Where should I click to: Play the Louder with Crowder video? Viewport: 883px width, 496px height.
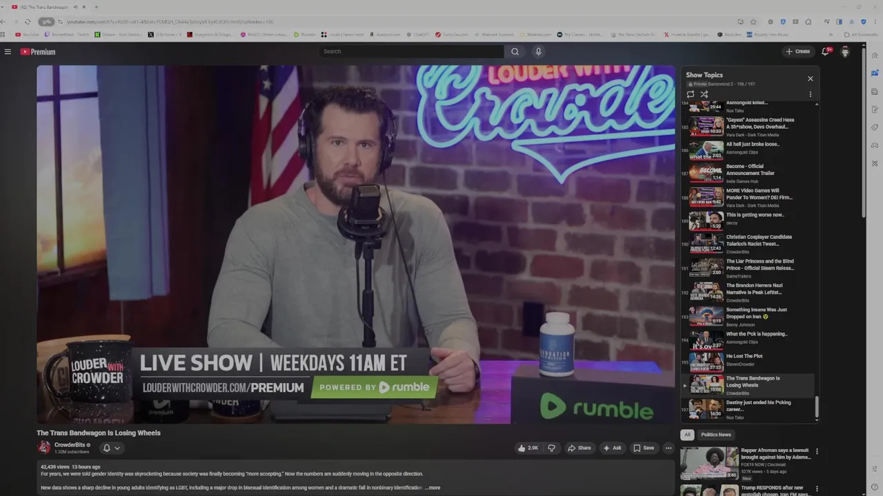356,245
